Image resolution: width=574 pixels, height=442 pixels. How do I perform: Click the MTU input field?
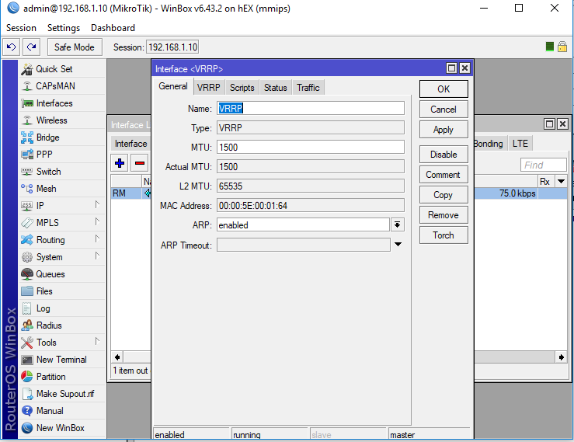coord(311,148)
